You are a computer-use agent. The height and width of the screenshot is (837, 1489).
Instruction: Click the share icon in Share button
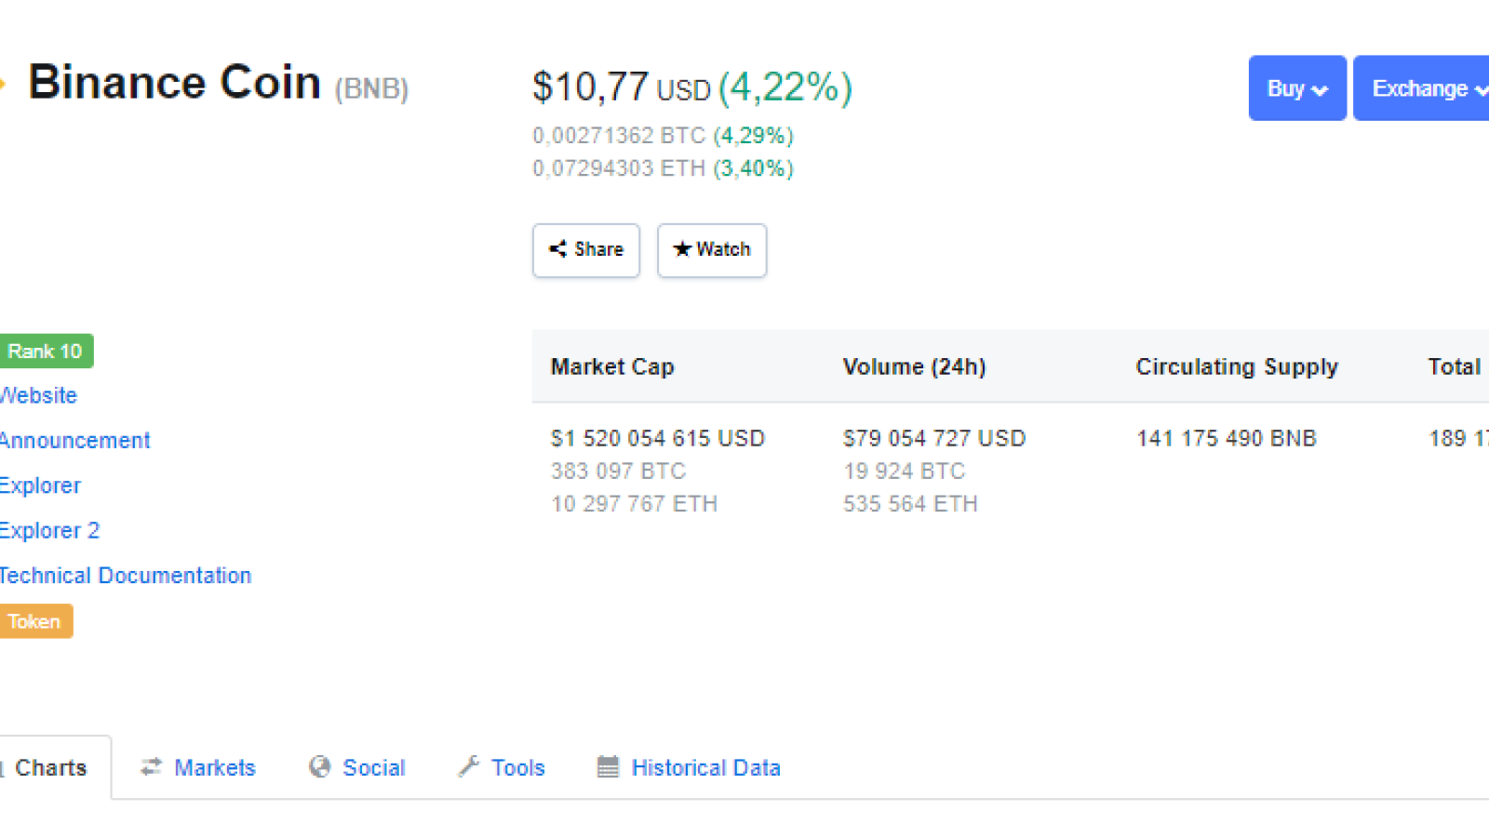click(x=557, y=249)
